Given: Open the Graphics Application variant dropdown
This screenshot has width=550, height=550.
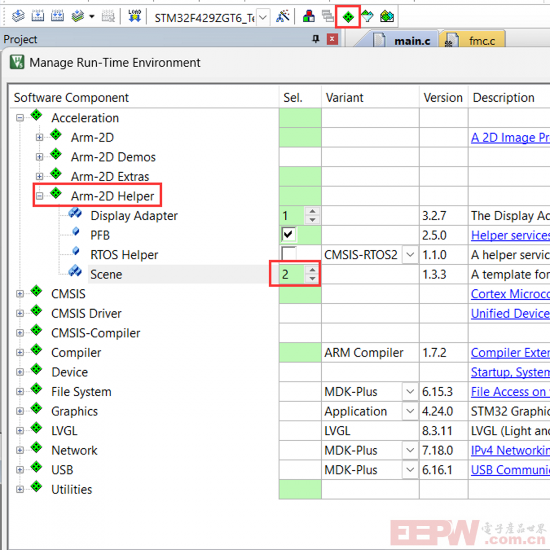Looking at the screenshot, I should click(410, 411).
